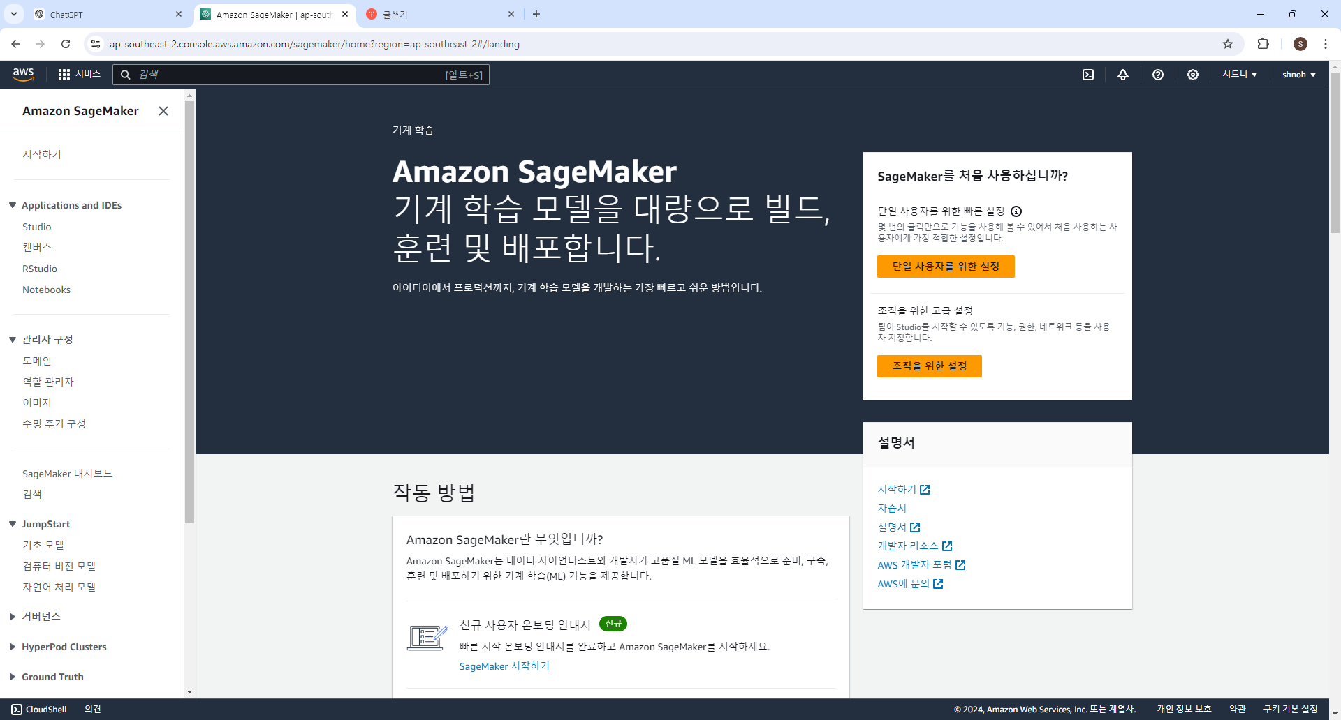Screen dimensions: 1341x720
Task: Click the external link icon beside AWS에 문의
Action: pyautogui.click(x=938, y=584)
